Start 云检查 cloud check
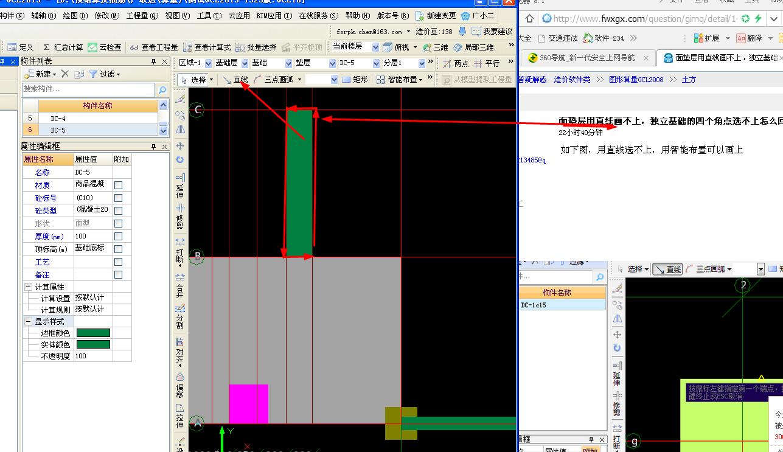The height and width of the screenshot is (452, 783). 105,47
